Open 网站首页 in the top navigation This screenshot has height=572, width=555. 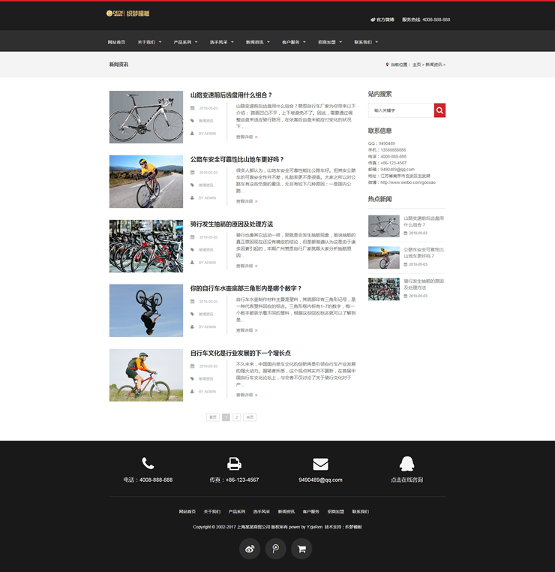click(x=116, y=42)
